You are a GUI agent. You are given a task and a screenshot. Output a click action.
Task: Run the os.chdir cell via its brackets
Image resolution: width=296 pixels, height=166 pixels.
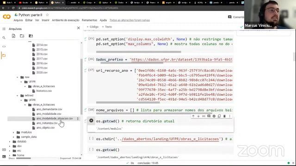pos(91,138)
